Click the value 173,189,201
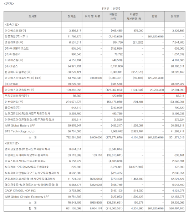Screen dimensions: 189x214 click(177, 102)
